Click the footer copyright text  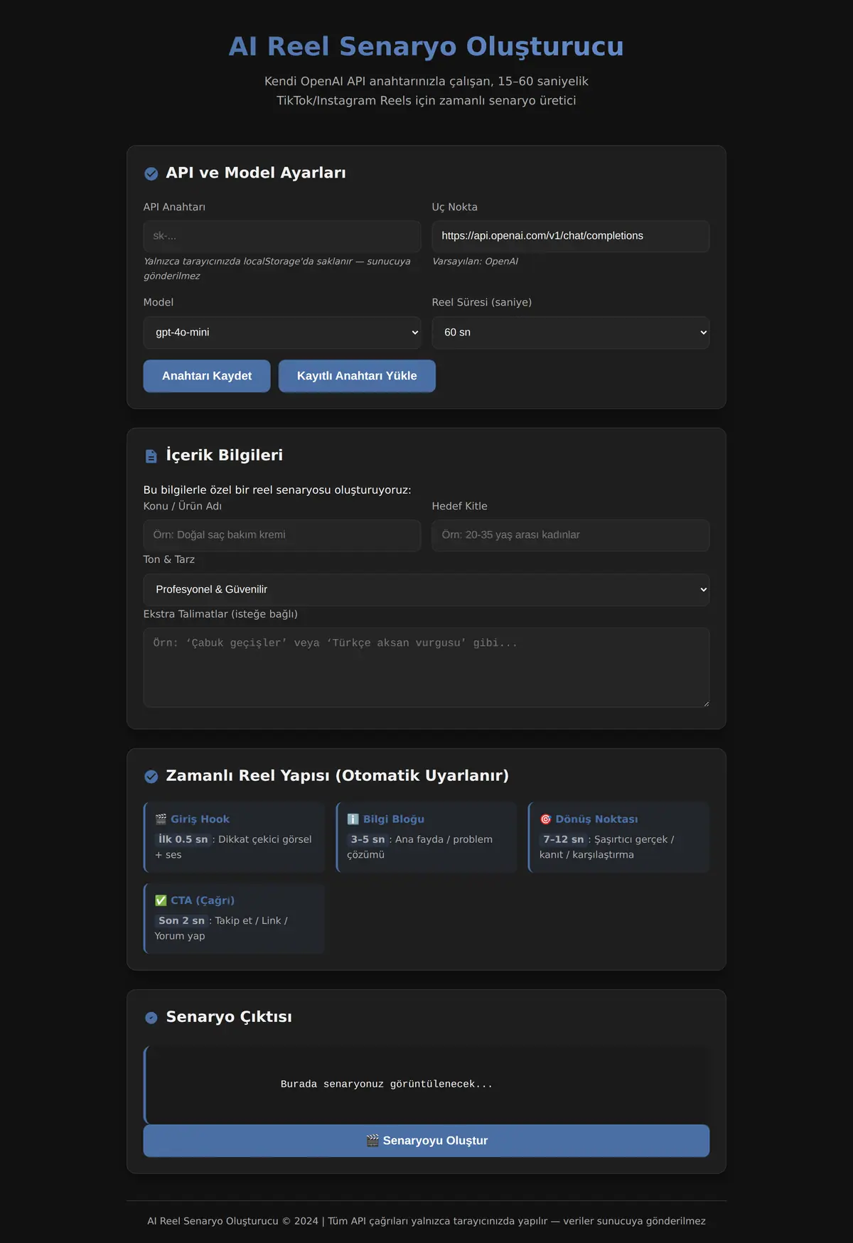[x=426, y=1221]
